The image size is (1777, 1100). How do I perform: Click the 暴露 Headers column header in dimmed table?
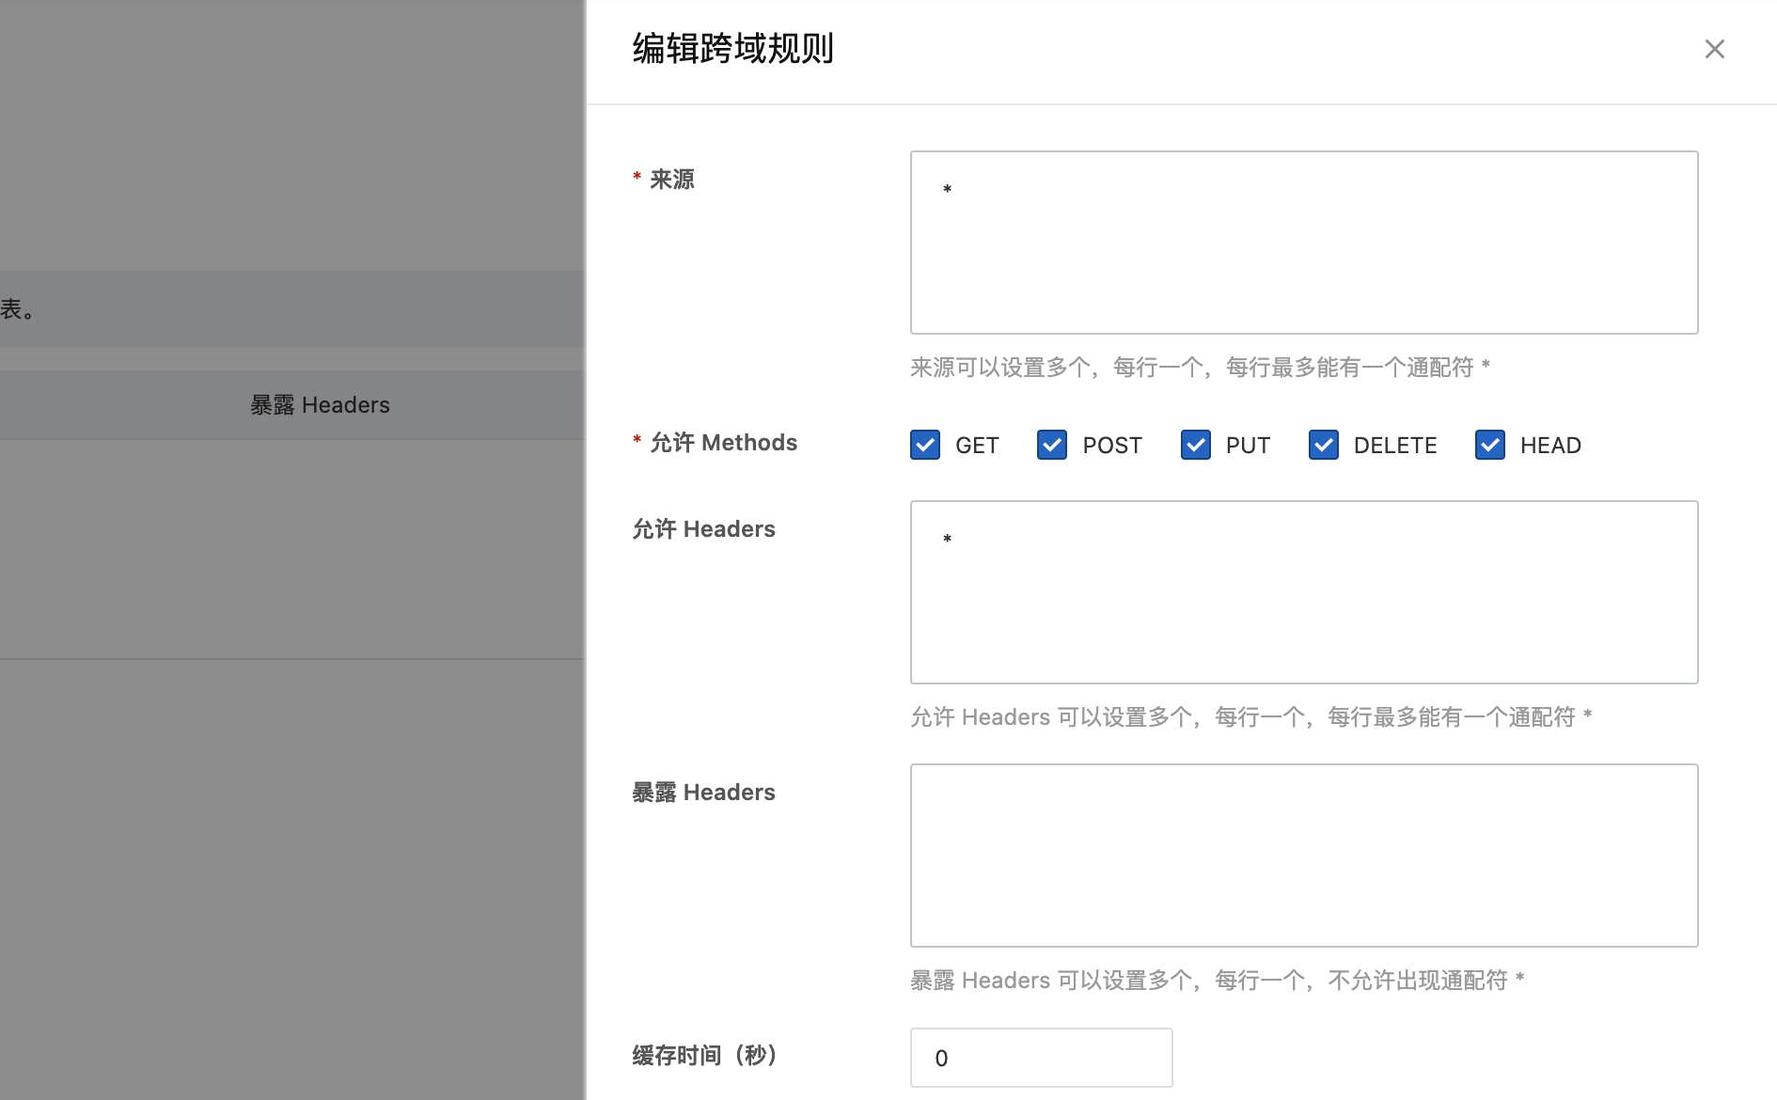click(320, 405)
